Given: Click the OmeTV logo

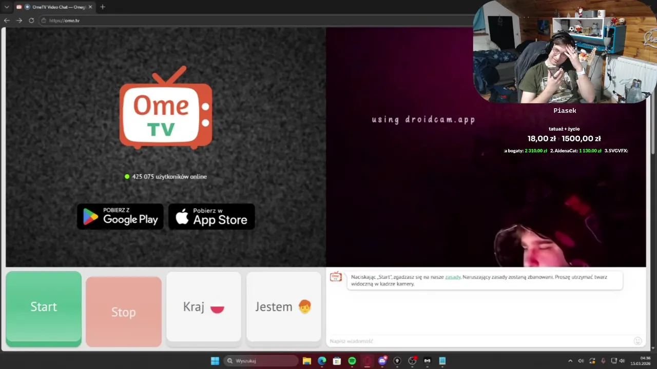Looking at the screenshot, I should point(166,108).
